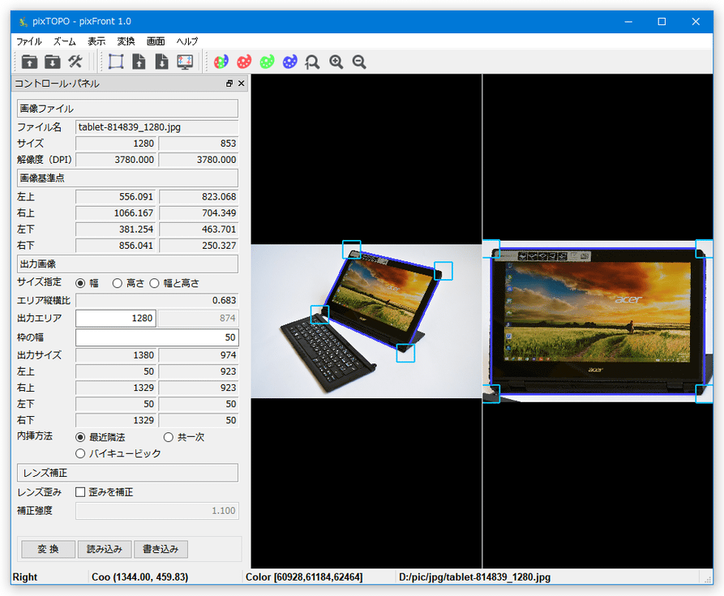This screenshot has width=724, height=596.
Task: Select the quadrilateral reference frame tool
Action: 116,62
